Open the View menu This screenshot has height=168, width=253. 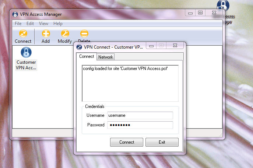43,24
